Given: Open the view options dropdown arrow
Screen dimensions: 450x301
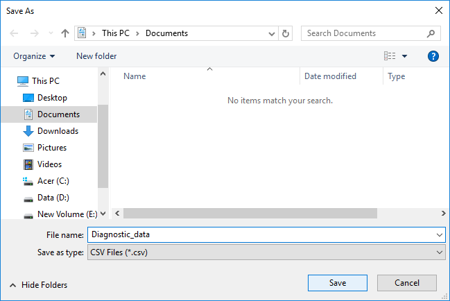Looking at the screenshot, I should pos(404,56).
